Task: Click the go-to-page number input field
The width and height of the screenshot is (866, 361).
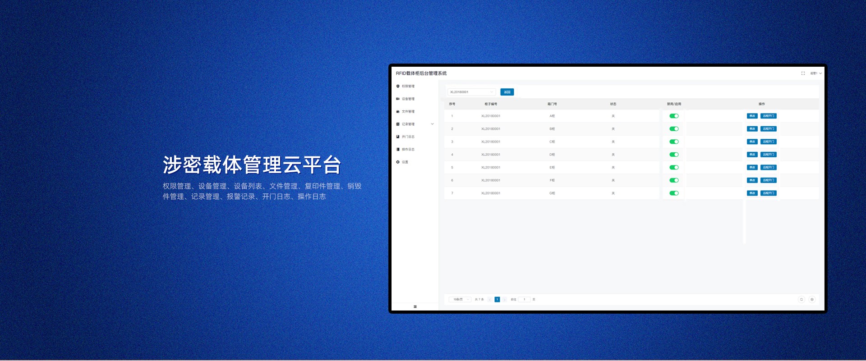Action: pyautogui.click(x=524, y=299)
